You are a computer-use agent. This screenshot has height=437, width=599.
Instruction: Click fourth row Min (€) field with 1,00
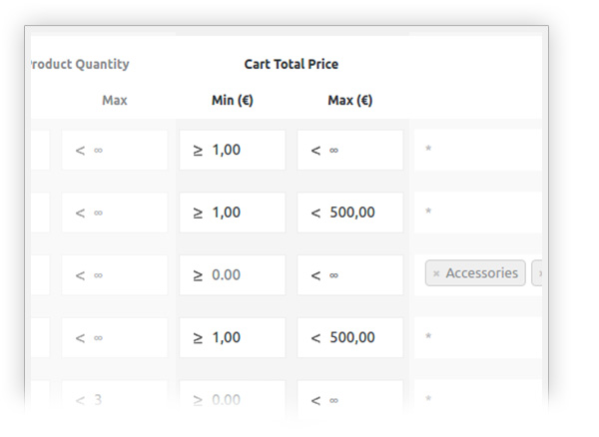233,338
